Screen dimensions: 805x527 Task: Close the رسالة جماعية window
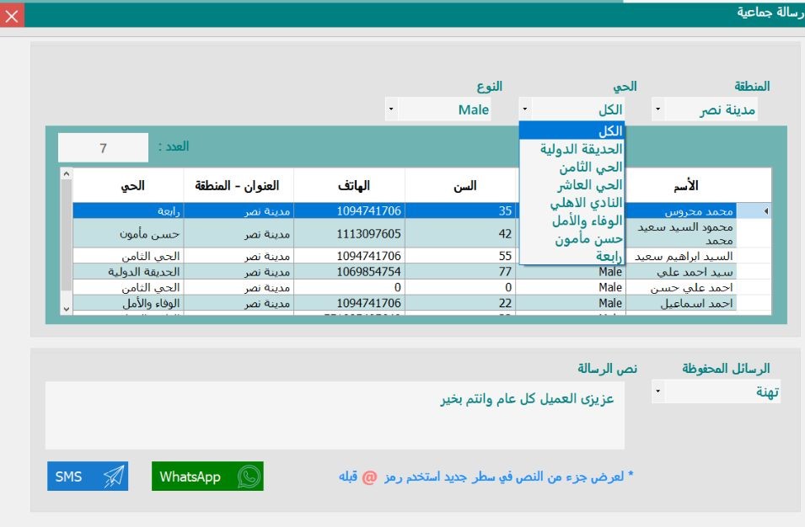click(12, 15)
